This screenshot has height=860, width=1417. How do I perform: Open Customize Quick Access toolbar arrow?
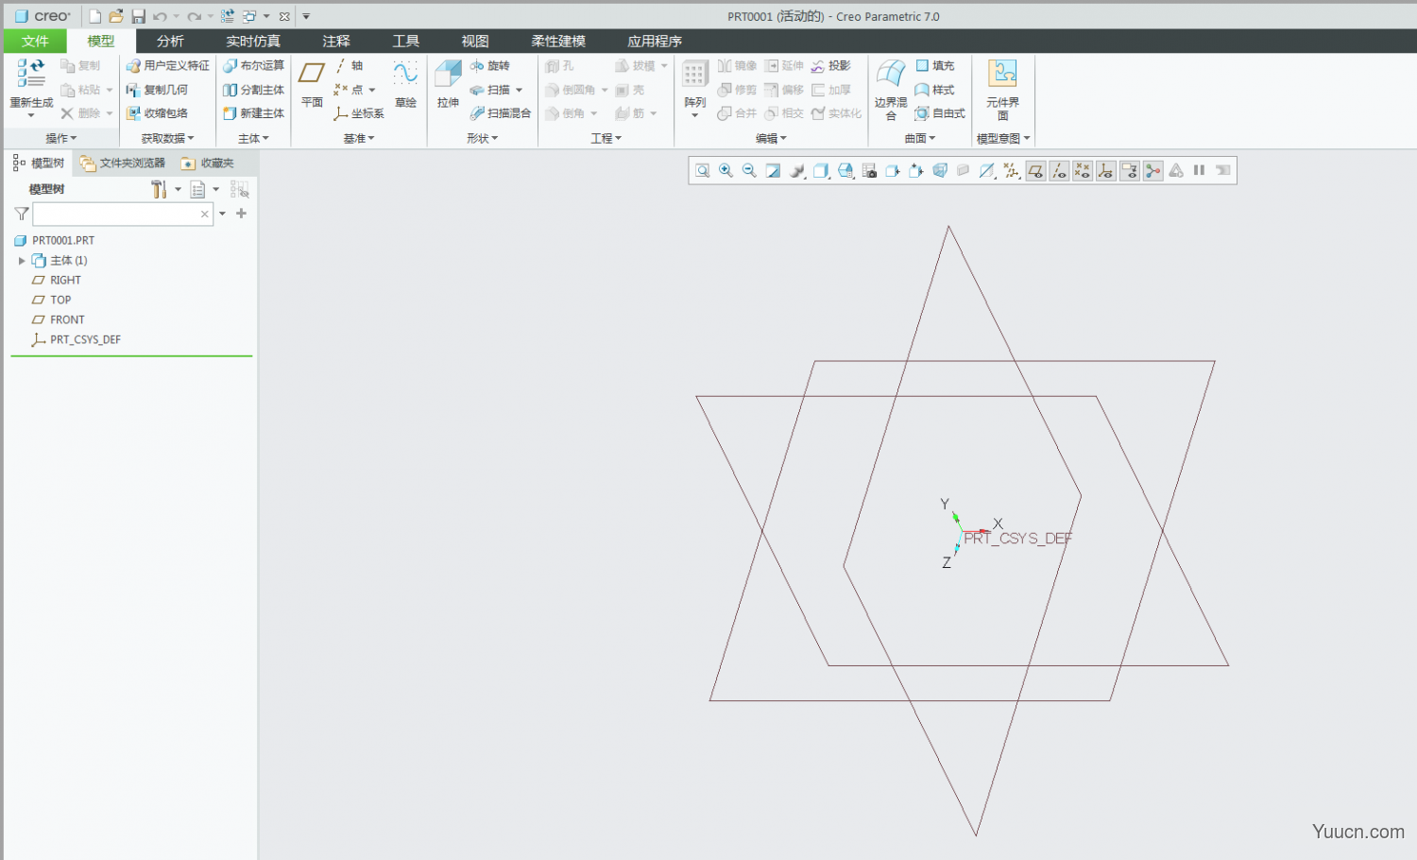306,16
